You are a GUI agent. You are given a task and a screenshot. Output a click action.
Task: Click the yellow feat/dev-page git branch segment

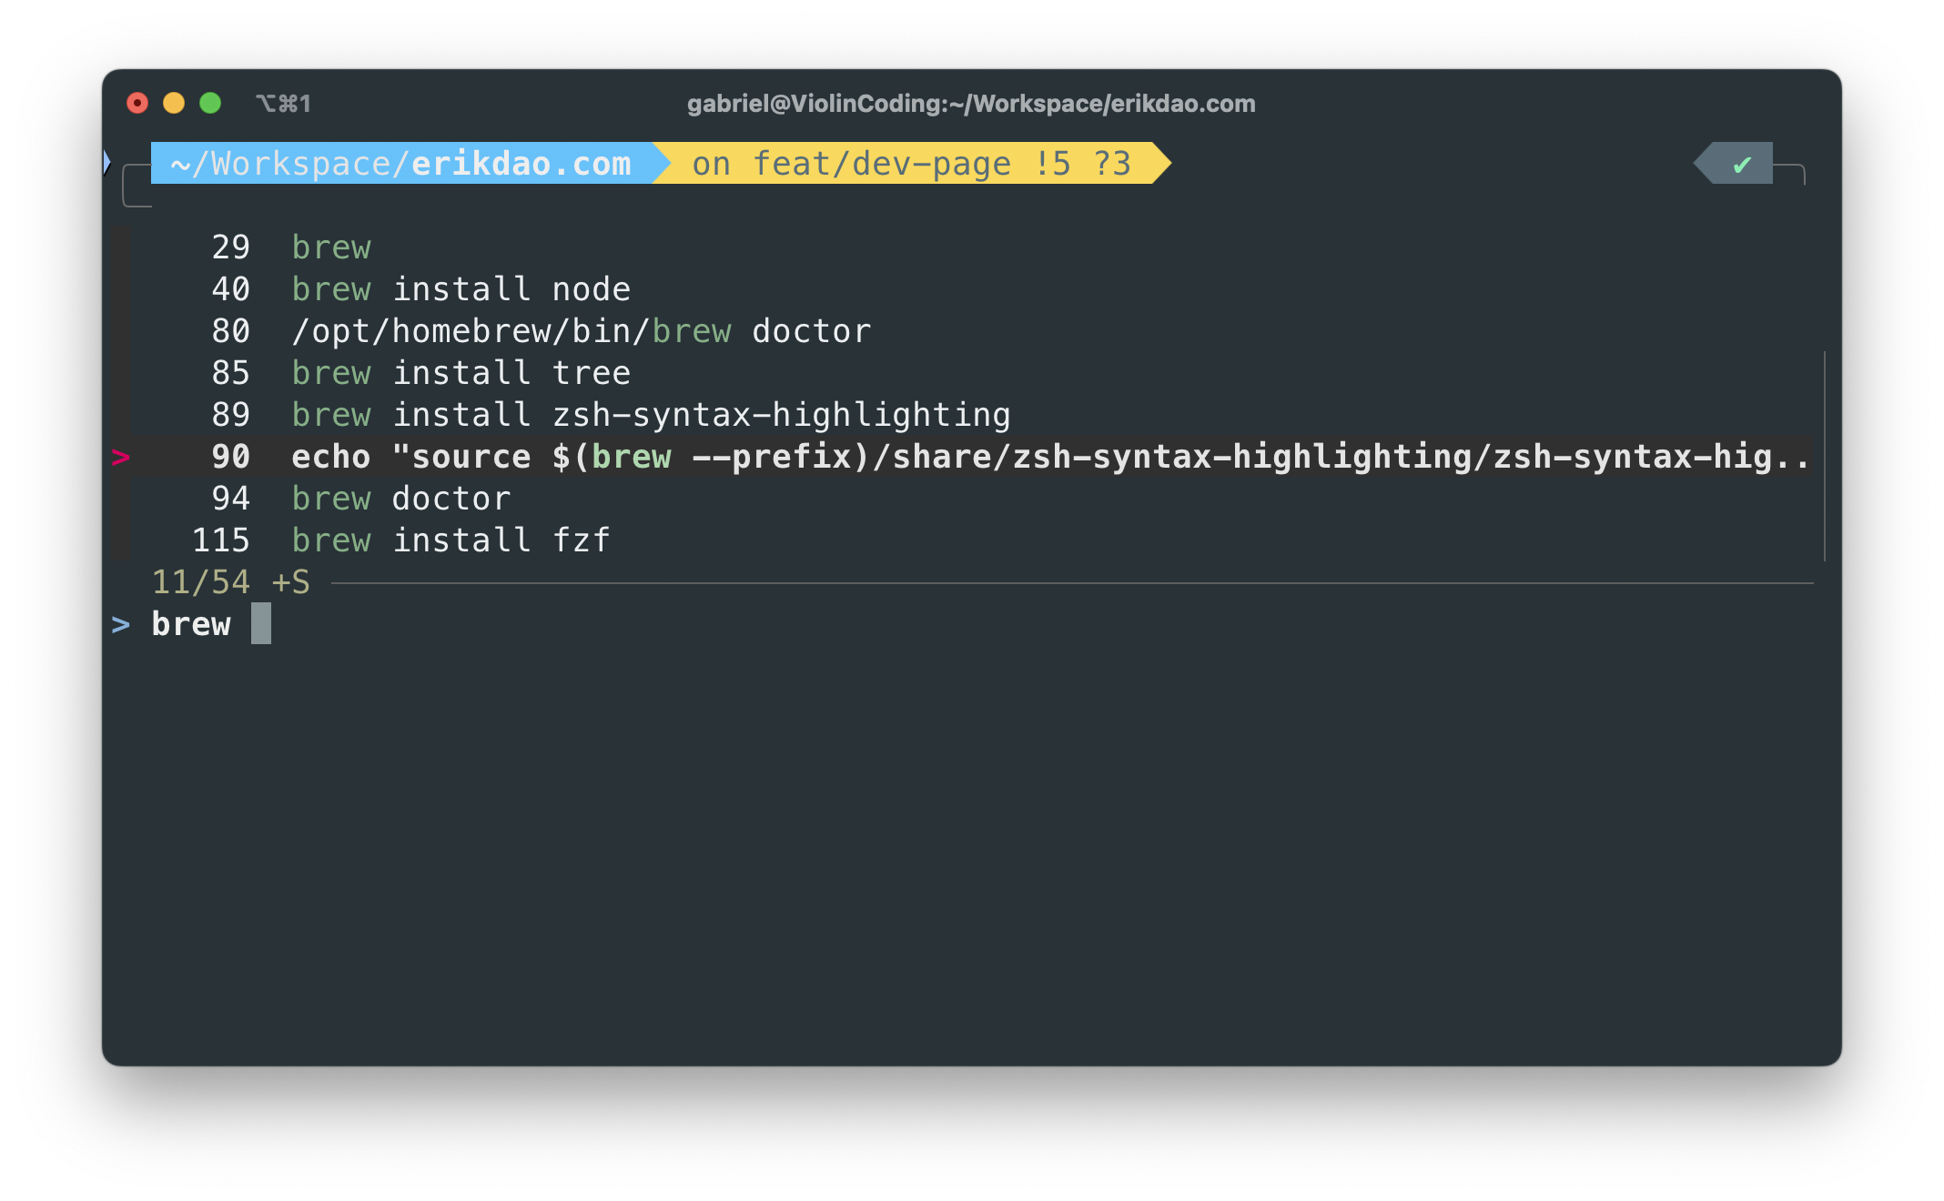pyautogui.click(x=910, y=164)
